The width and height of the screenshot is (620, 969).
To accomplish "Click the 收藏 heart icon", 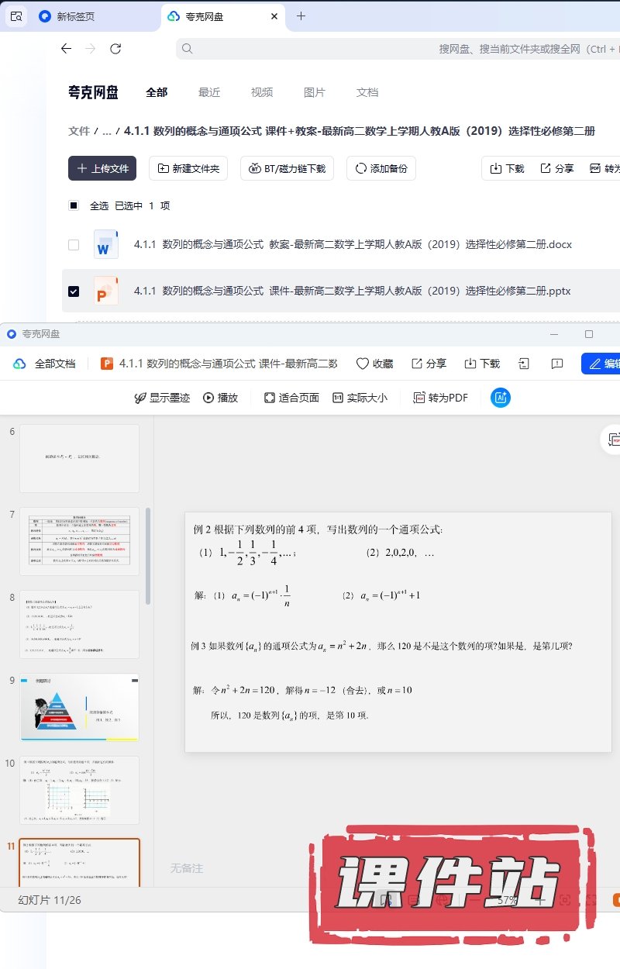I will (362, 364).
